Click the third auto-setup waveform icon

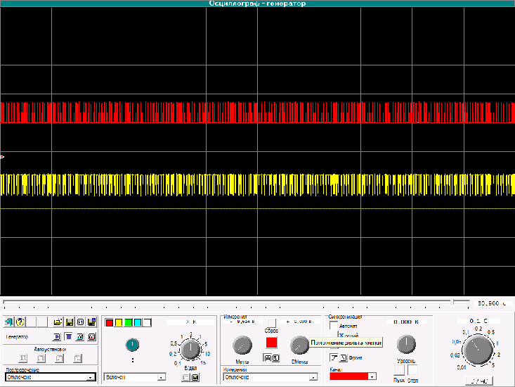pyautogui.click(x=60, y=358)
